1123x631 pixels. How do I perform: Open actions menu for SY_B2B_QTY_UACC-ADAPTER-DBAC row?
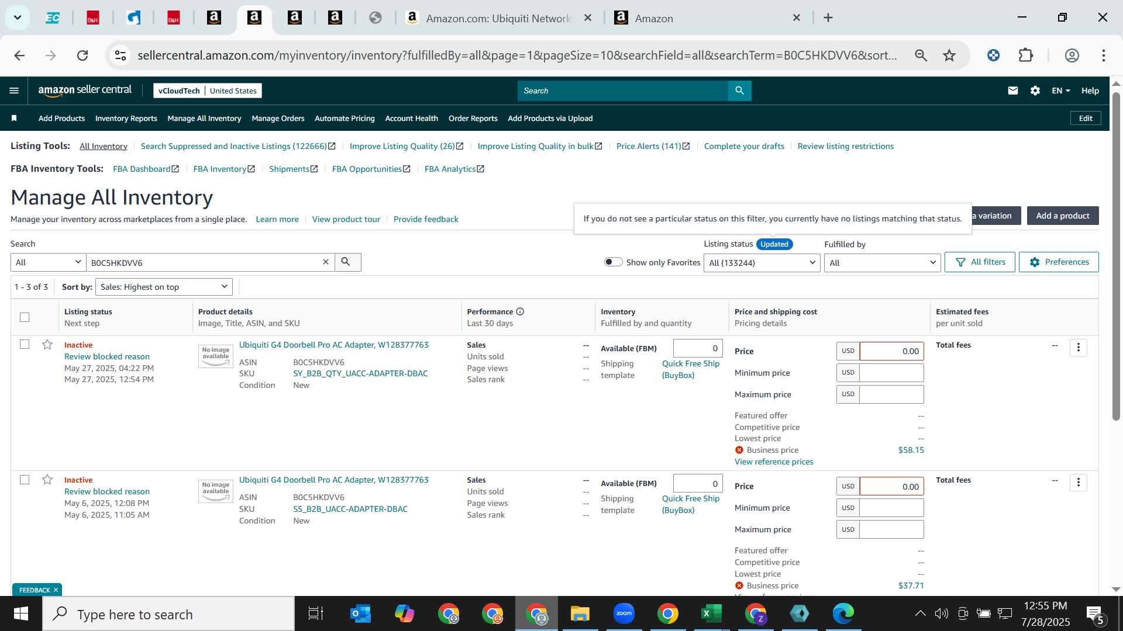[1079, 348]
